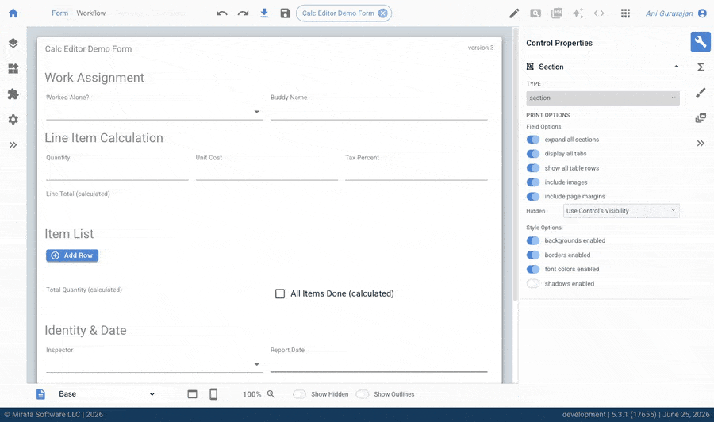Switch to the Workflow tab
714x422 pixels.
pyautogui.click(x=91, y=13)
